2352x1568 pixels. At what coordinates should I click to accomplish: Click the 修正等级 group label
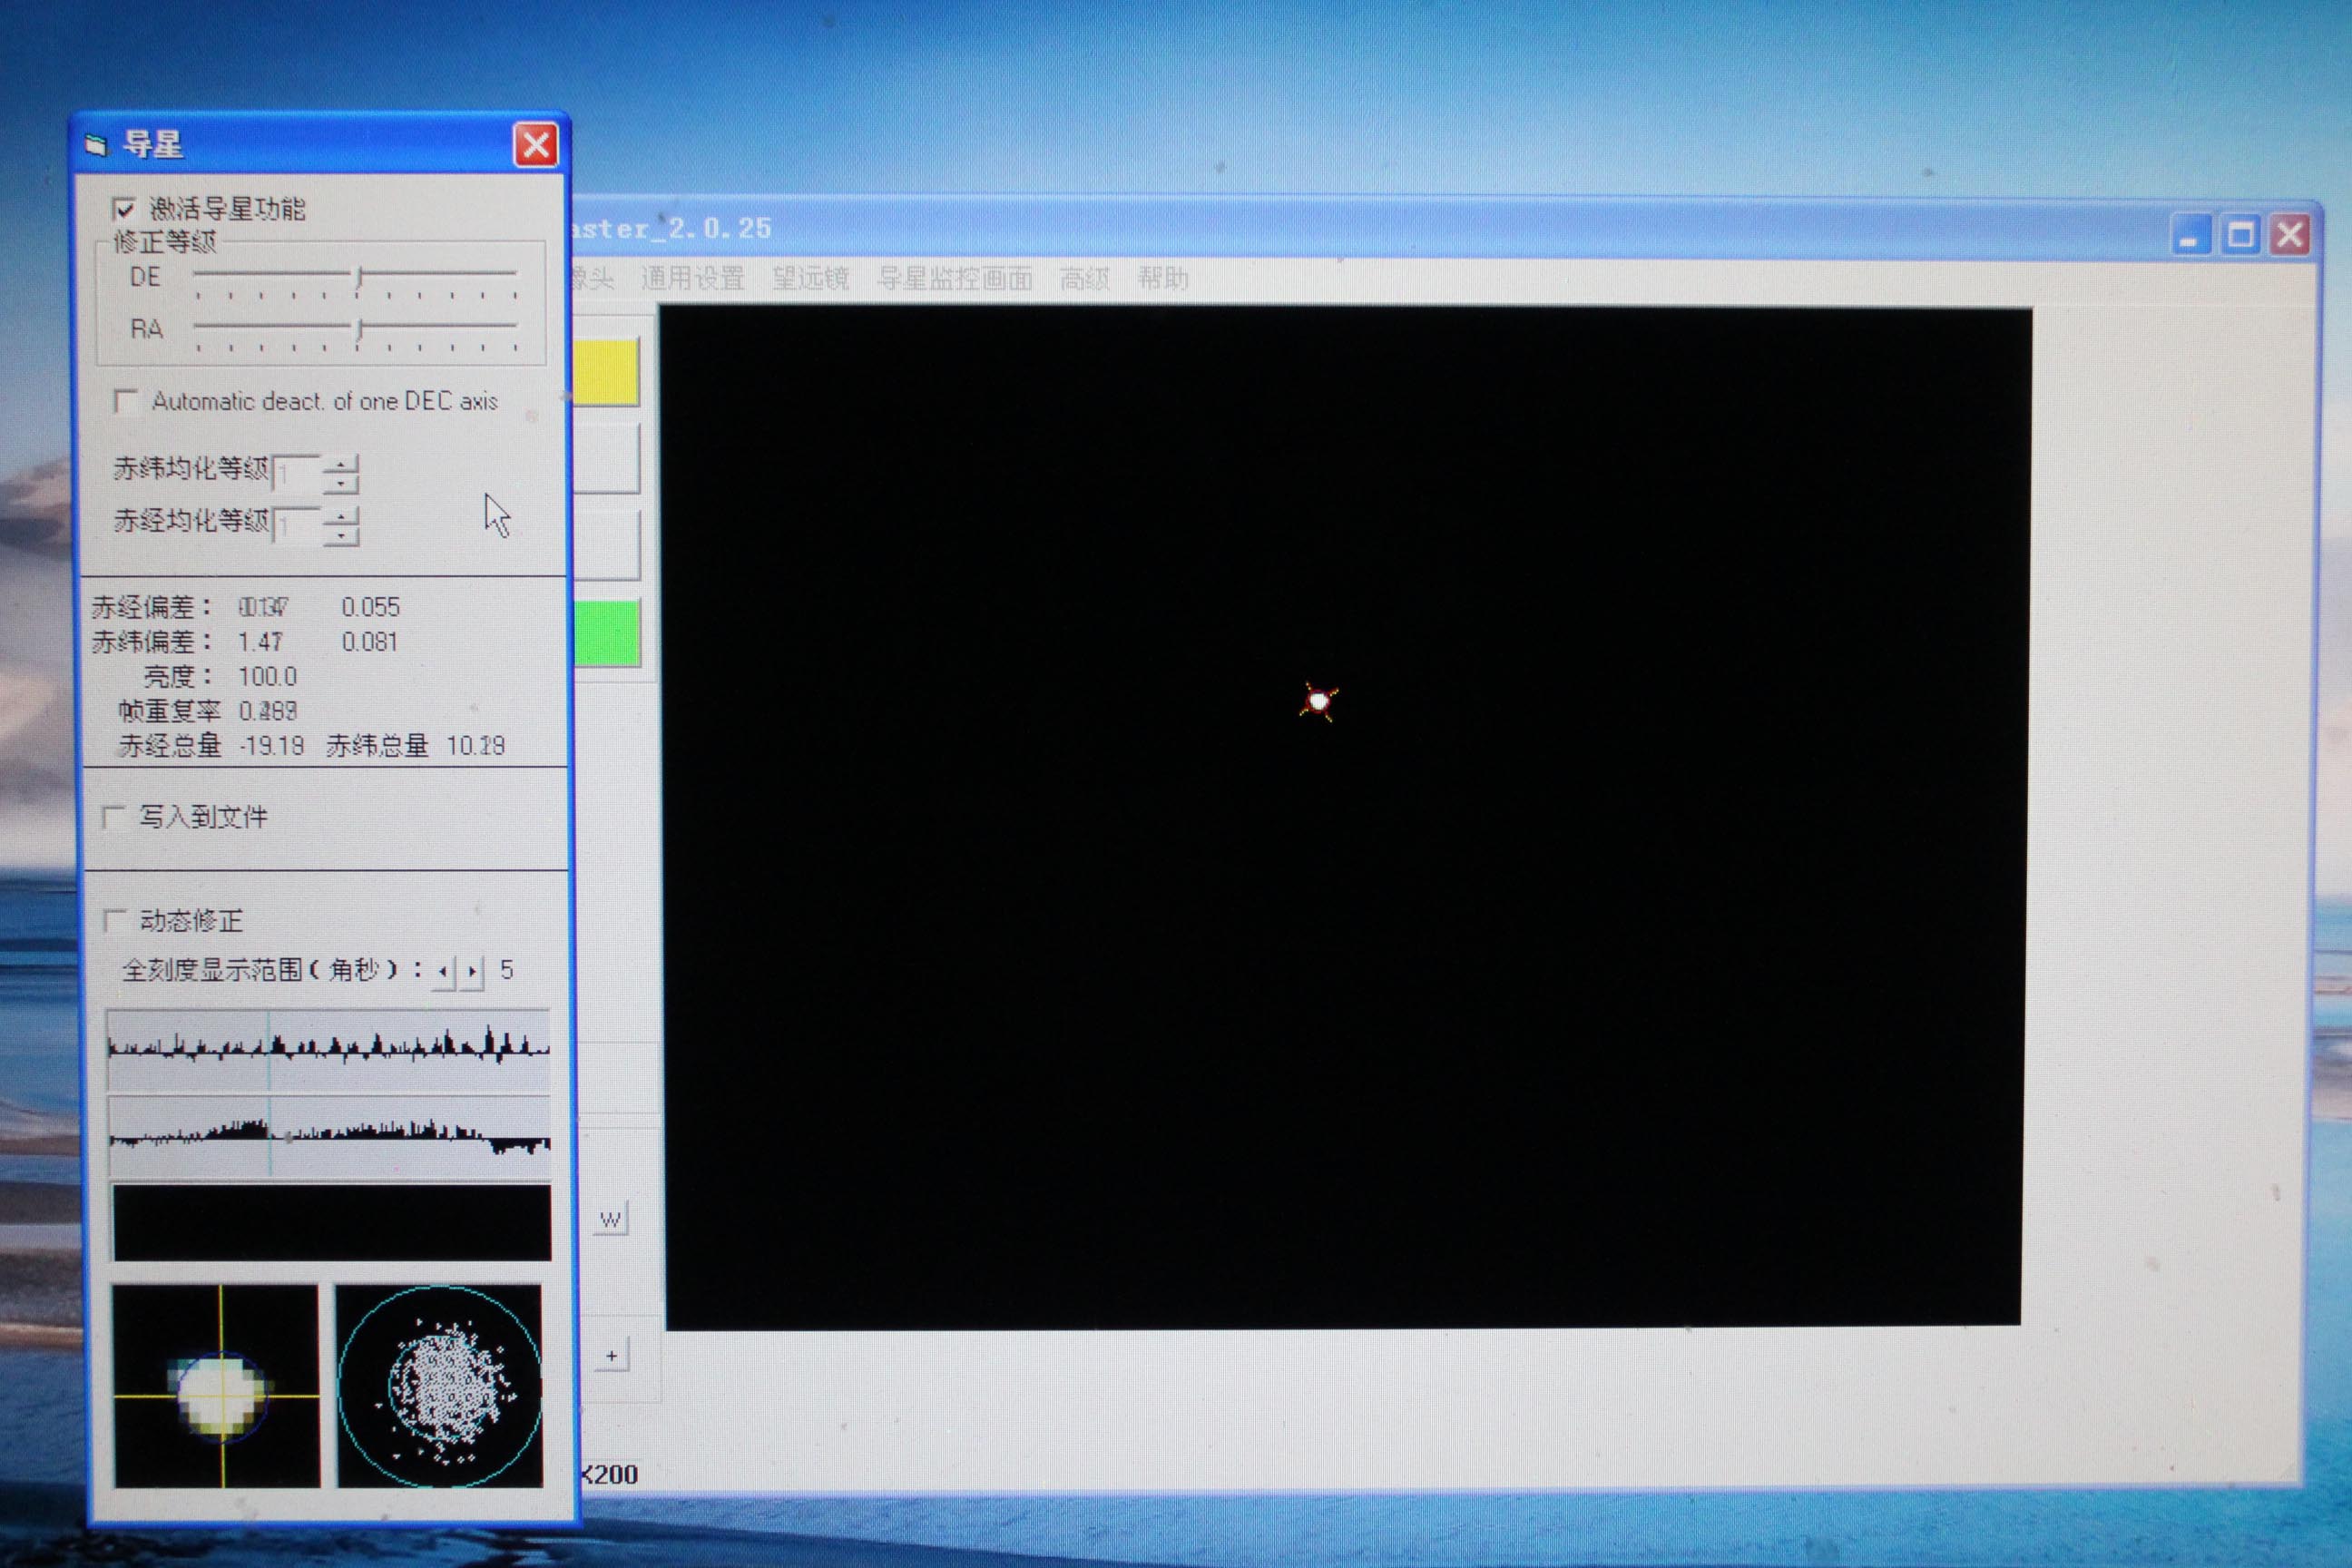tap(164, 241)
